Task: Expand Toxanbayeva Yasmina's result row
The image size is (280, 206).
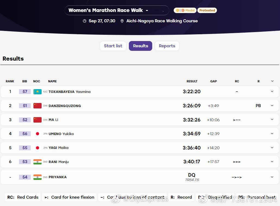Action: coord(272,91)
